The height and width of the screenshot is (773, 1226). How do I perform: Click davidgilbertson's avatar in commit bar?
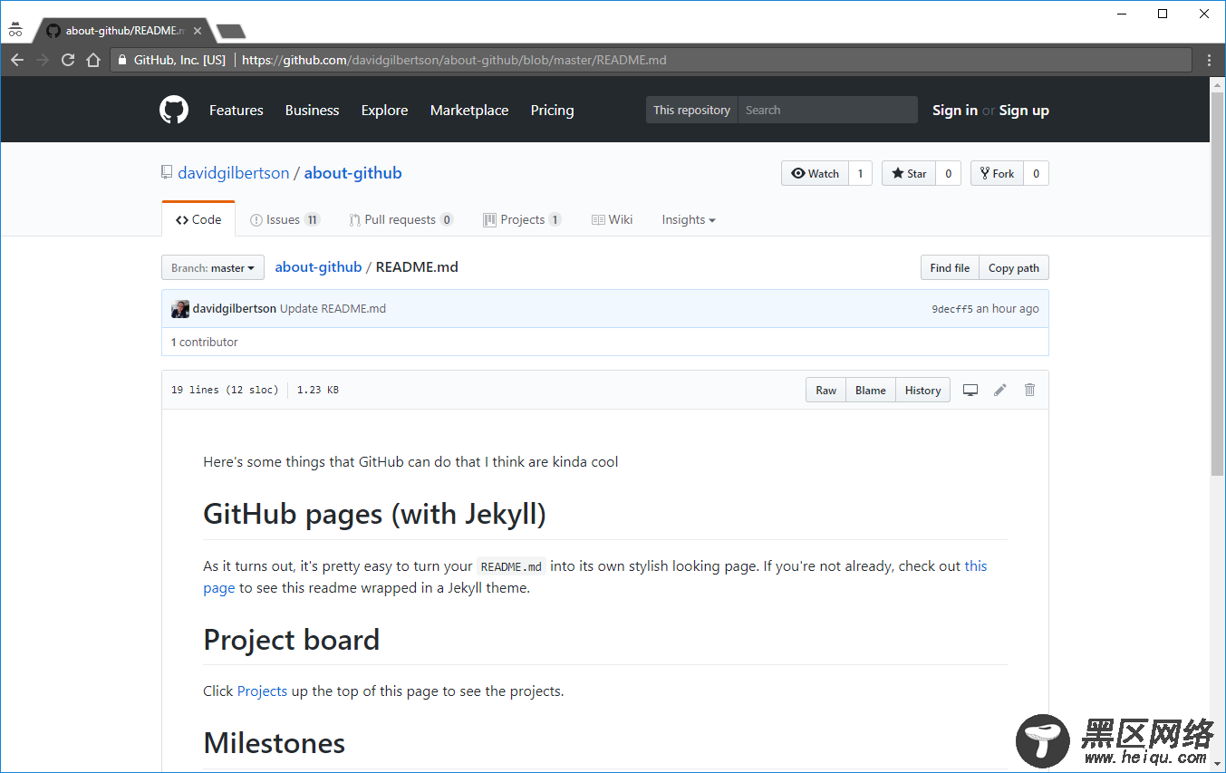pyautogui.click(x=180, y=308)
